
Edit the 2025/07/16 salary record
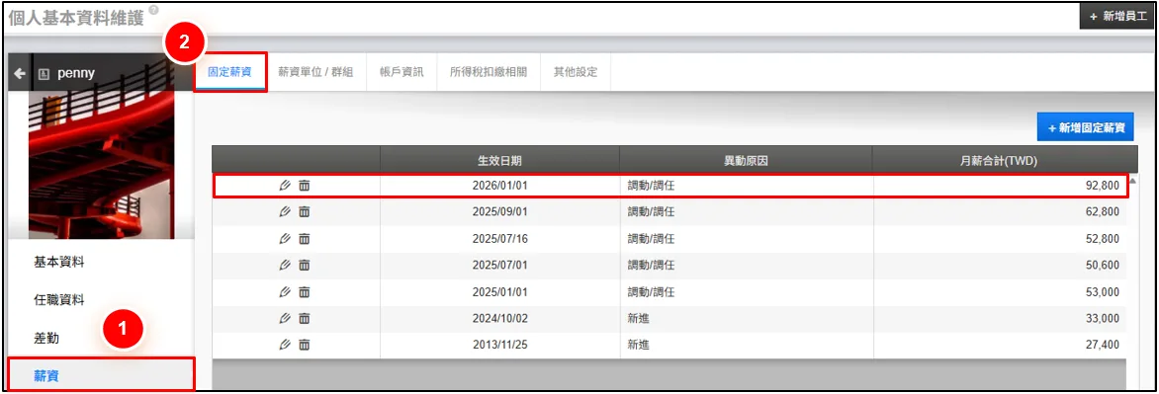286,238
